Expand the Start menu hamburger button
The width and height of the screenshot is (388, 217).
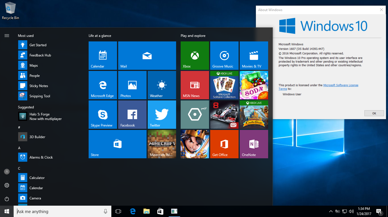[7, 35]
